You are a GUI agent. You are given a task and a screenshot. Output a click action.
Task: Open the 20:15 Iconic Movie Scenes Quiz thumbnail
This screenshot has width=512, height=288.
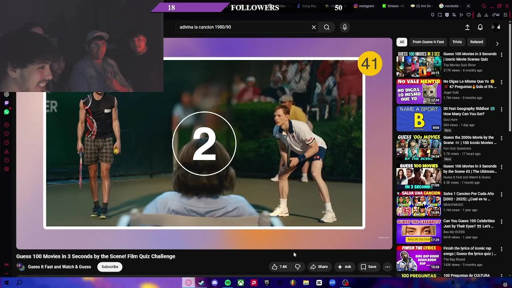tap(419, 64)
